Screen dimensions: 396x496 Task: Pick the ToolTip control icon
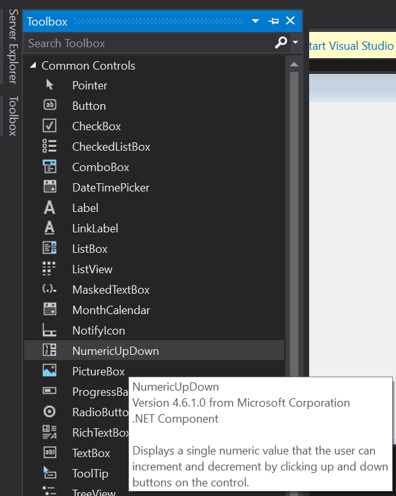pos(50,472)
